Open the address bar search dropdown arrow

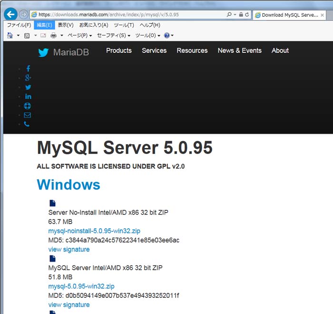point(235,14)
